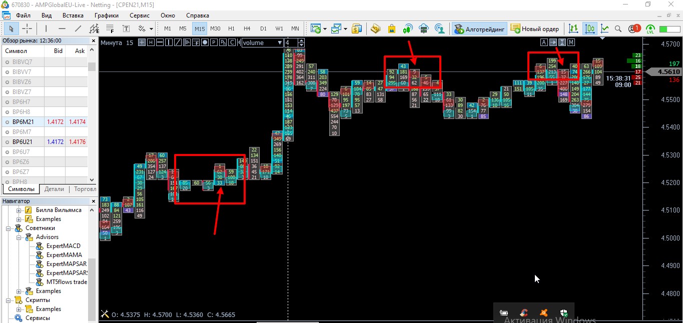Image resolution: width=683 pixels, height=323 pixels.
Task: Open the Сервис menu
Action: (x=140, y=15)
